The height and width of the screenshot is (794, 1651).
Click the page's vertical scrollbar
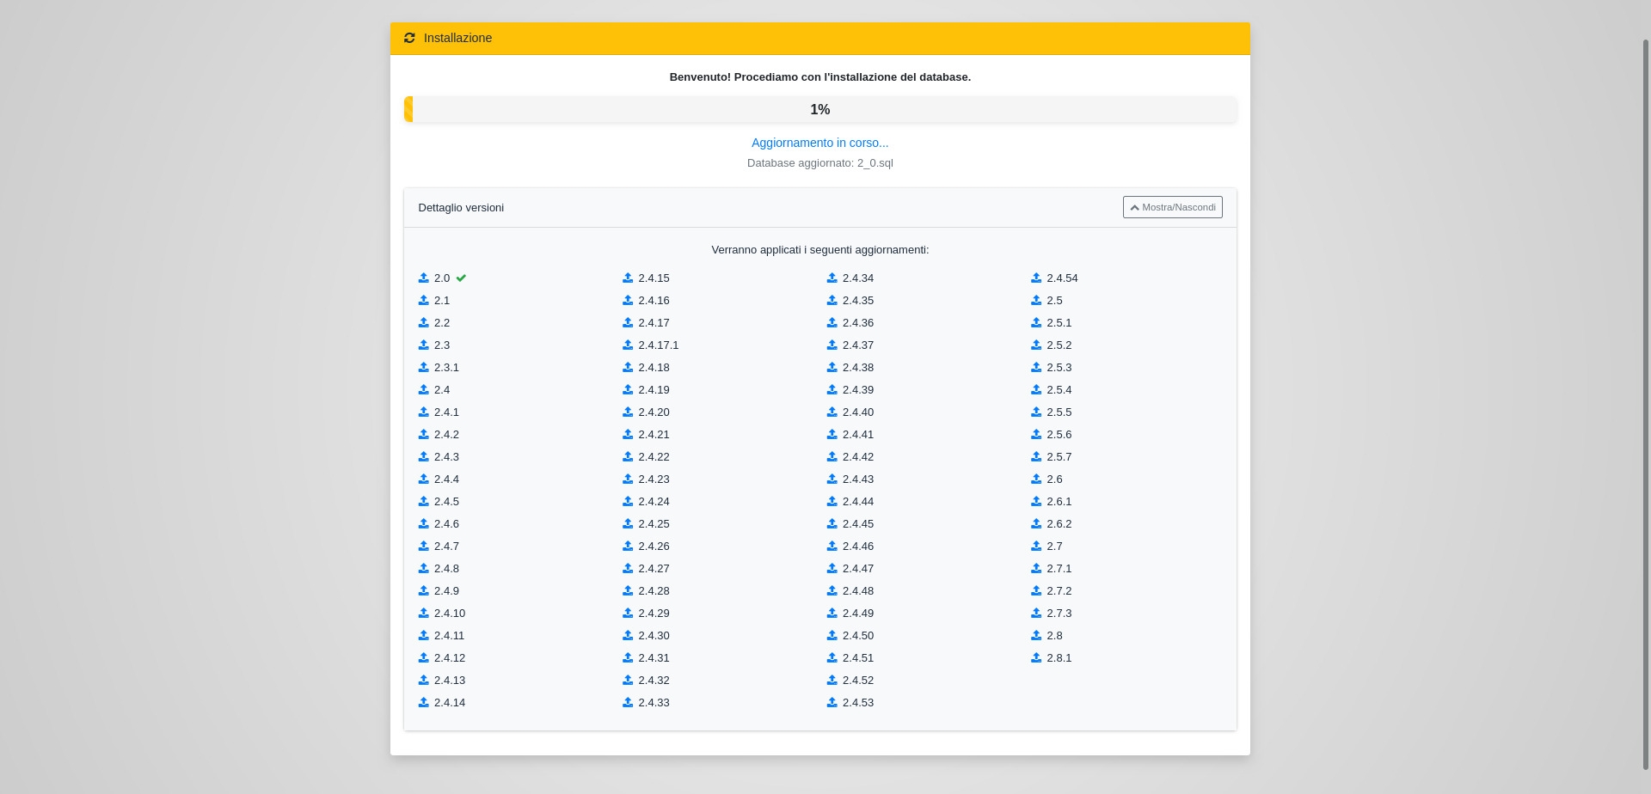1646,404
